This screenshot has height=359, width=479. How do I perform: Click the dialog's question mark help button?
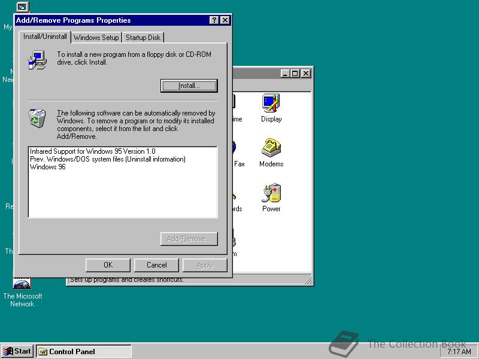[x=214, y=20]
